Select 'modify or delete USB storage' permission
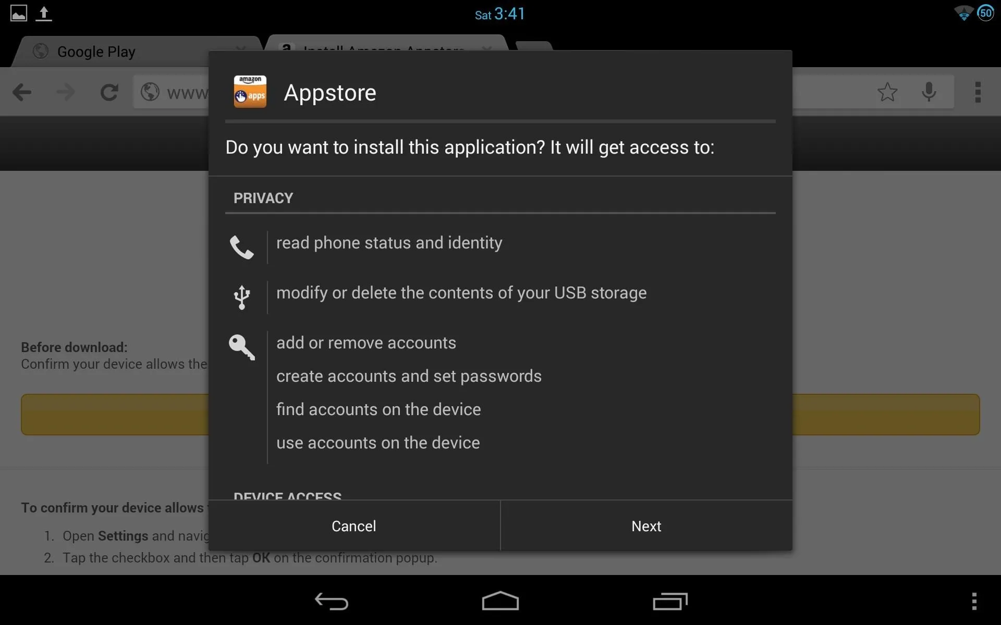Screen dimensions: 1001x625 tap(461, 293)
